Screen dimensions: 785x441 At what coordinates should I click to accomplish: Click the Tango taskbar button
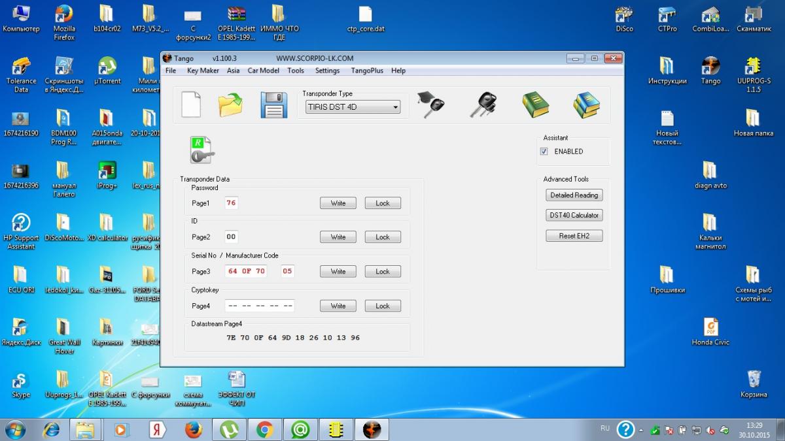[x=371, y=429]
